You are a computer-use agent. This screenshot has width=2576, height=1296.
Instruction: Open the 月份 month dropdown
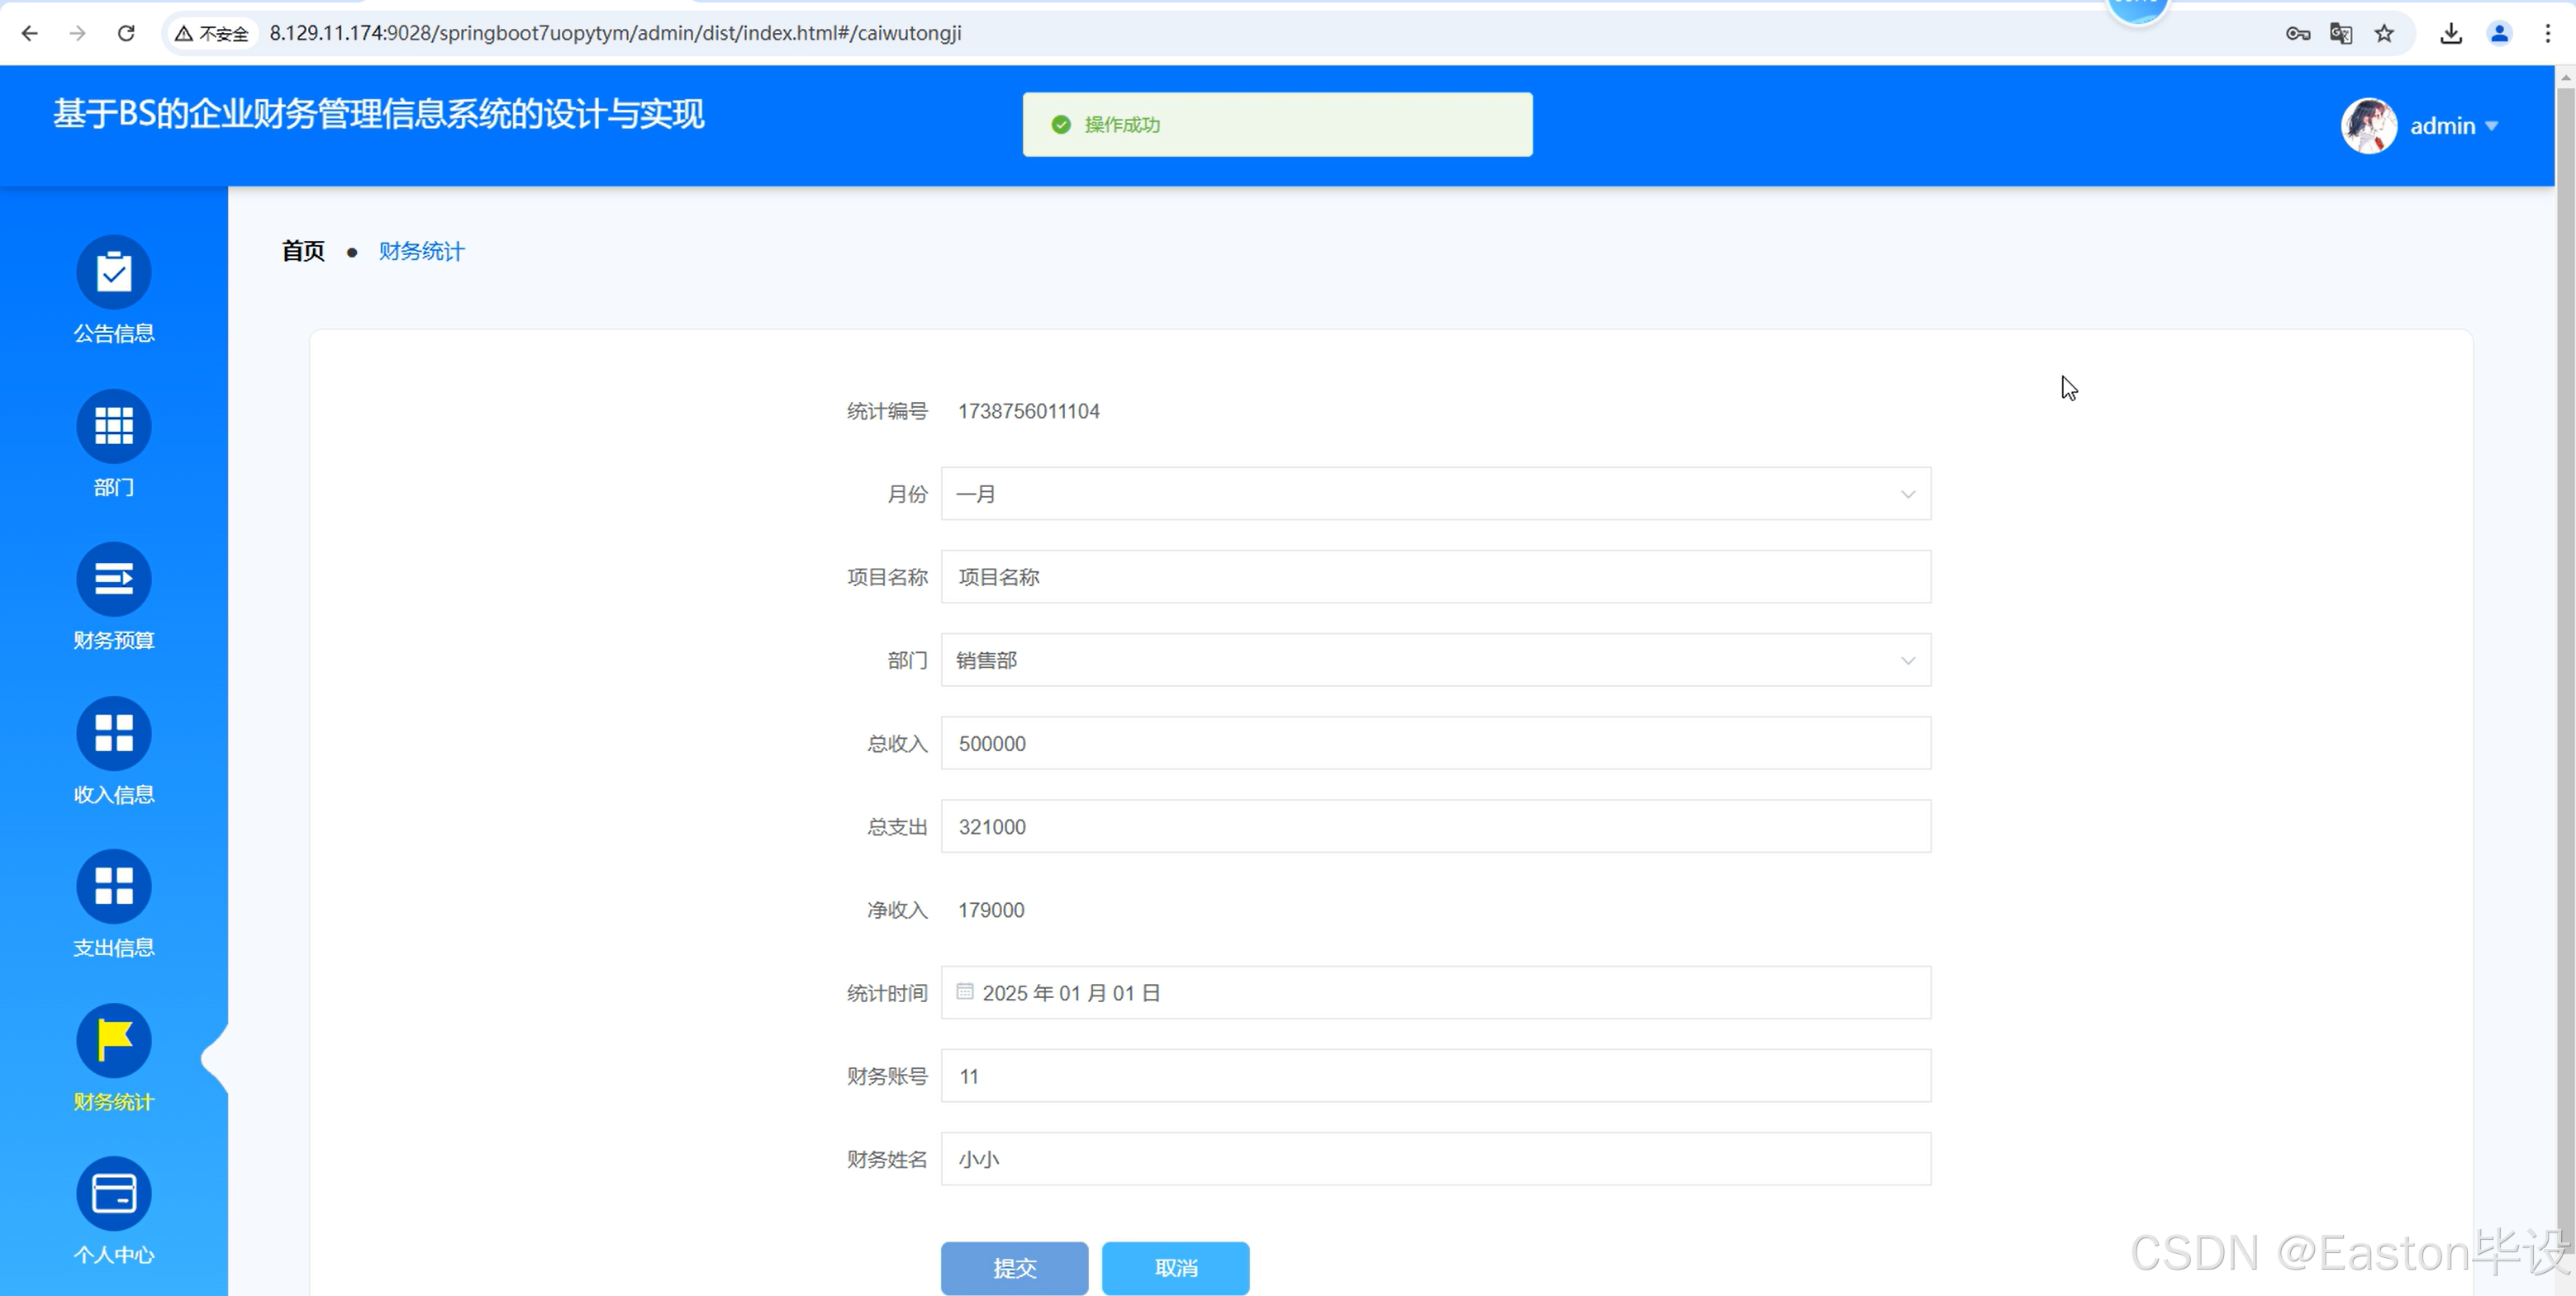click(x=1907, y=493)
